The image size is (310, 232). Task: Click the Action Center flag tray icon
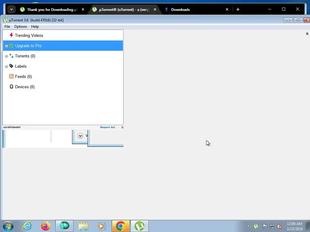265,226
